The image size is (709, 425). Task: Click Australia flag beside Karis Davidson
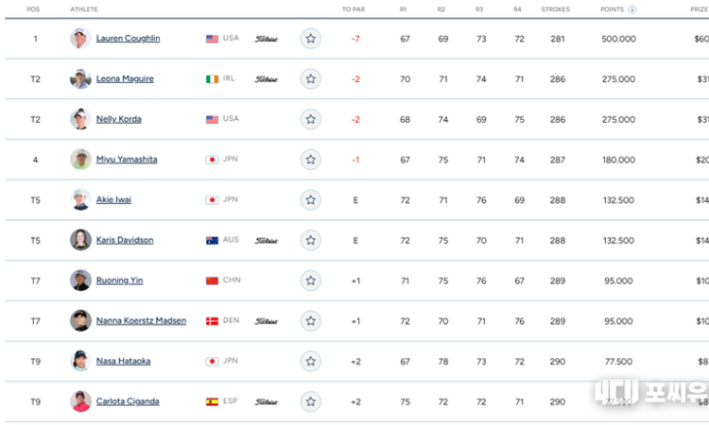(212, 241)
